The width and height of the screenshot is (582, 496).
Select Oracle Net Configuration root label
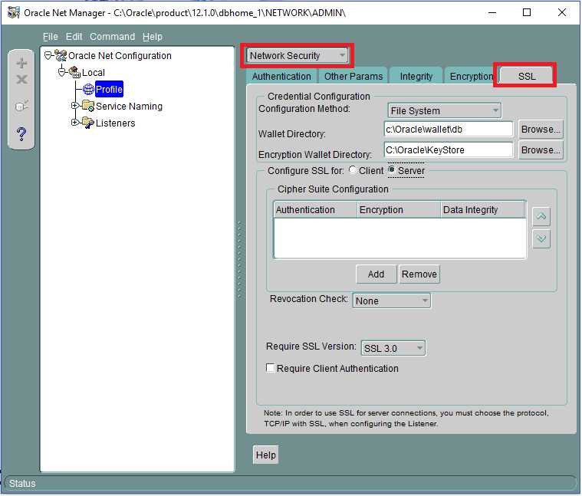click(120, 56)
